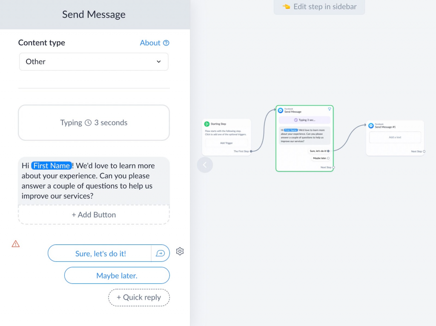The image size is (436, 326).
Task: Click 'Add a text' field in Send Message #1
Action: tap(395, 137)
